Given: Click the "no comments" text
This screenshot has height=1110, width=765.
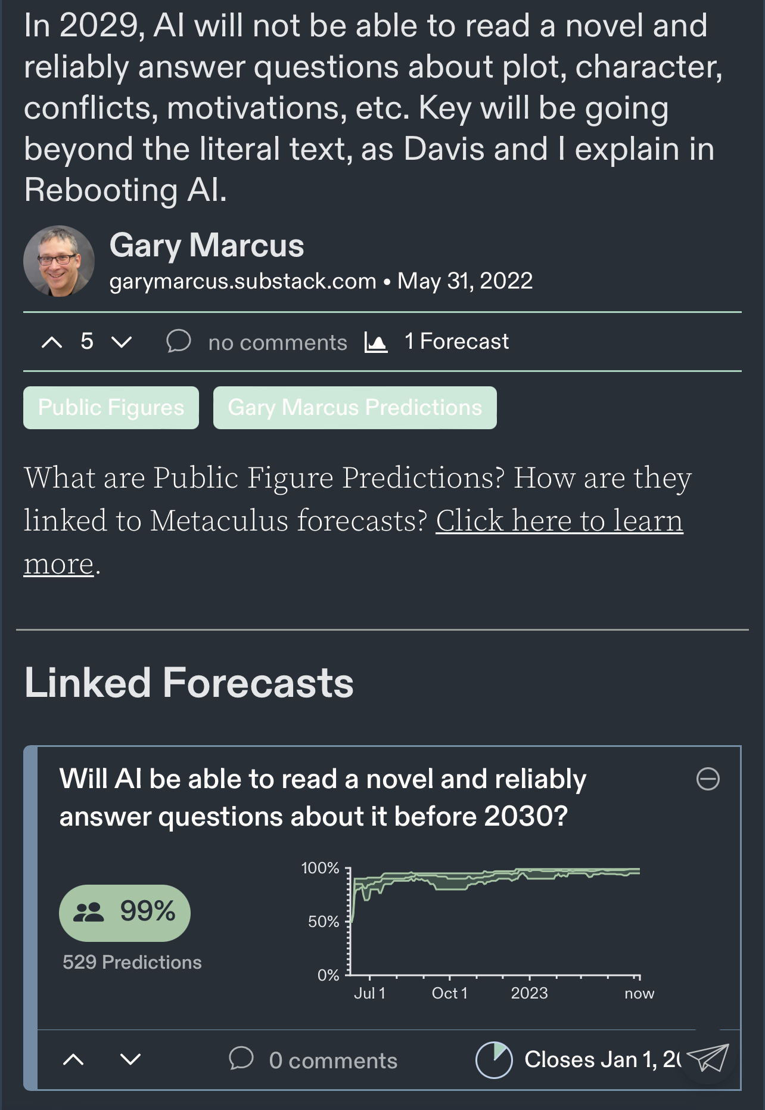Looking at the screenshot, I should [278, 343].
